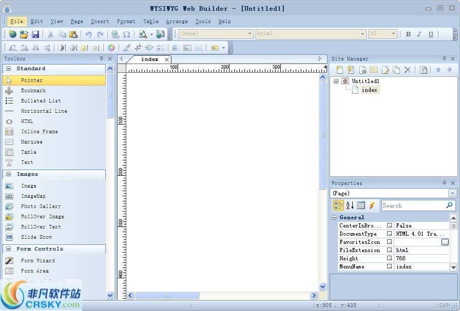Collapse the Untitled1 site tree node
Screen dimensions: 460x311
[336, 81]
